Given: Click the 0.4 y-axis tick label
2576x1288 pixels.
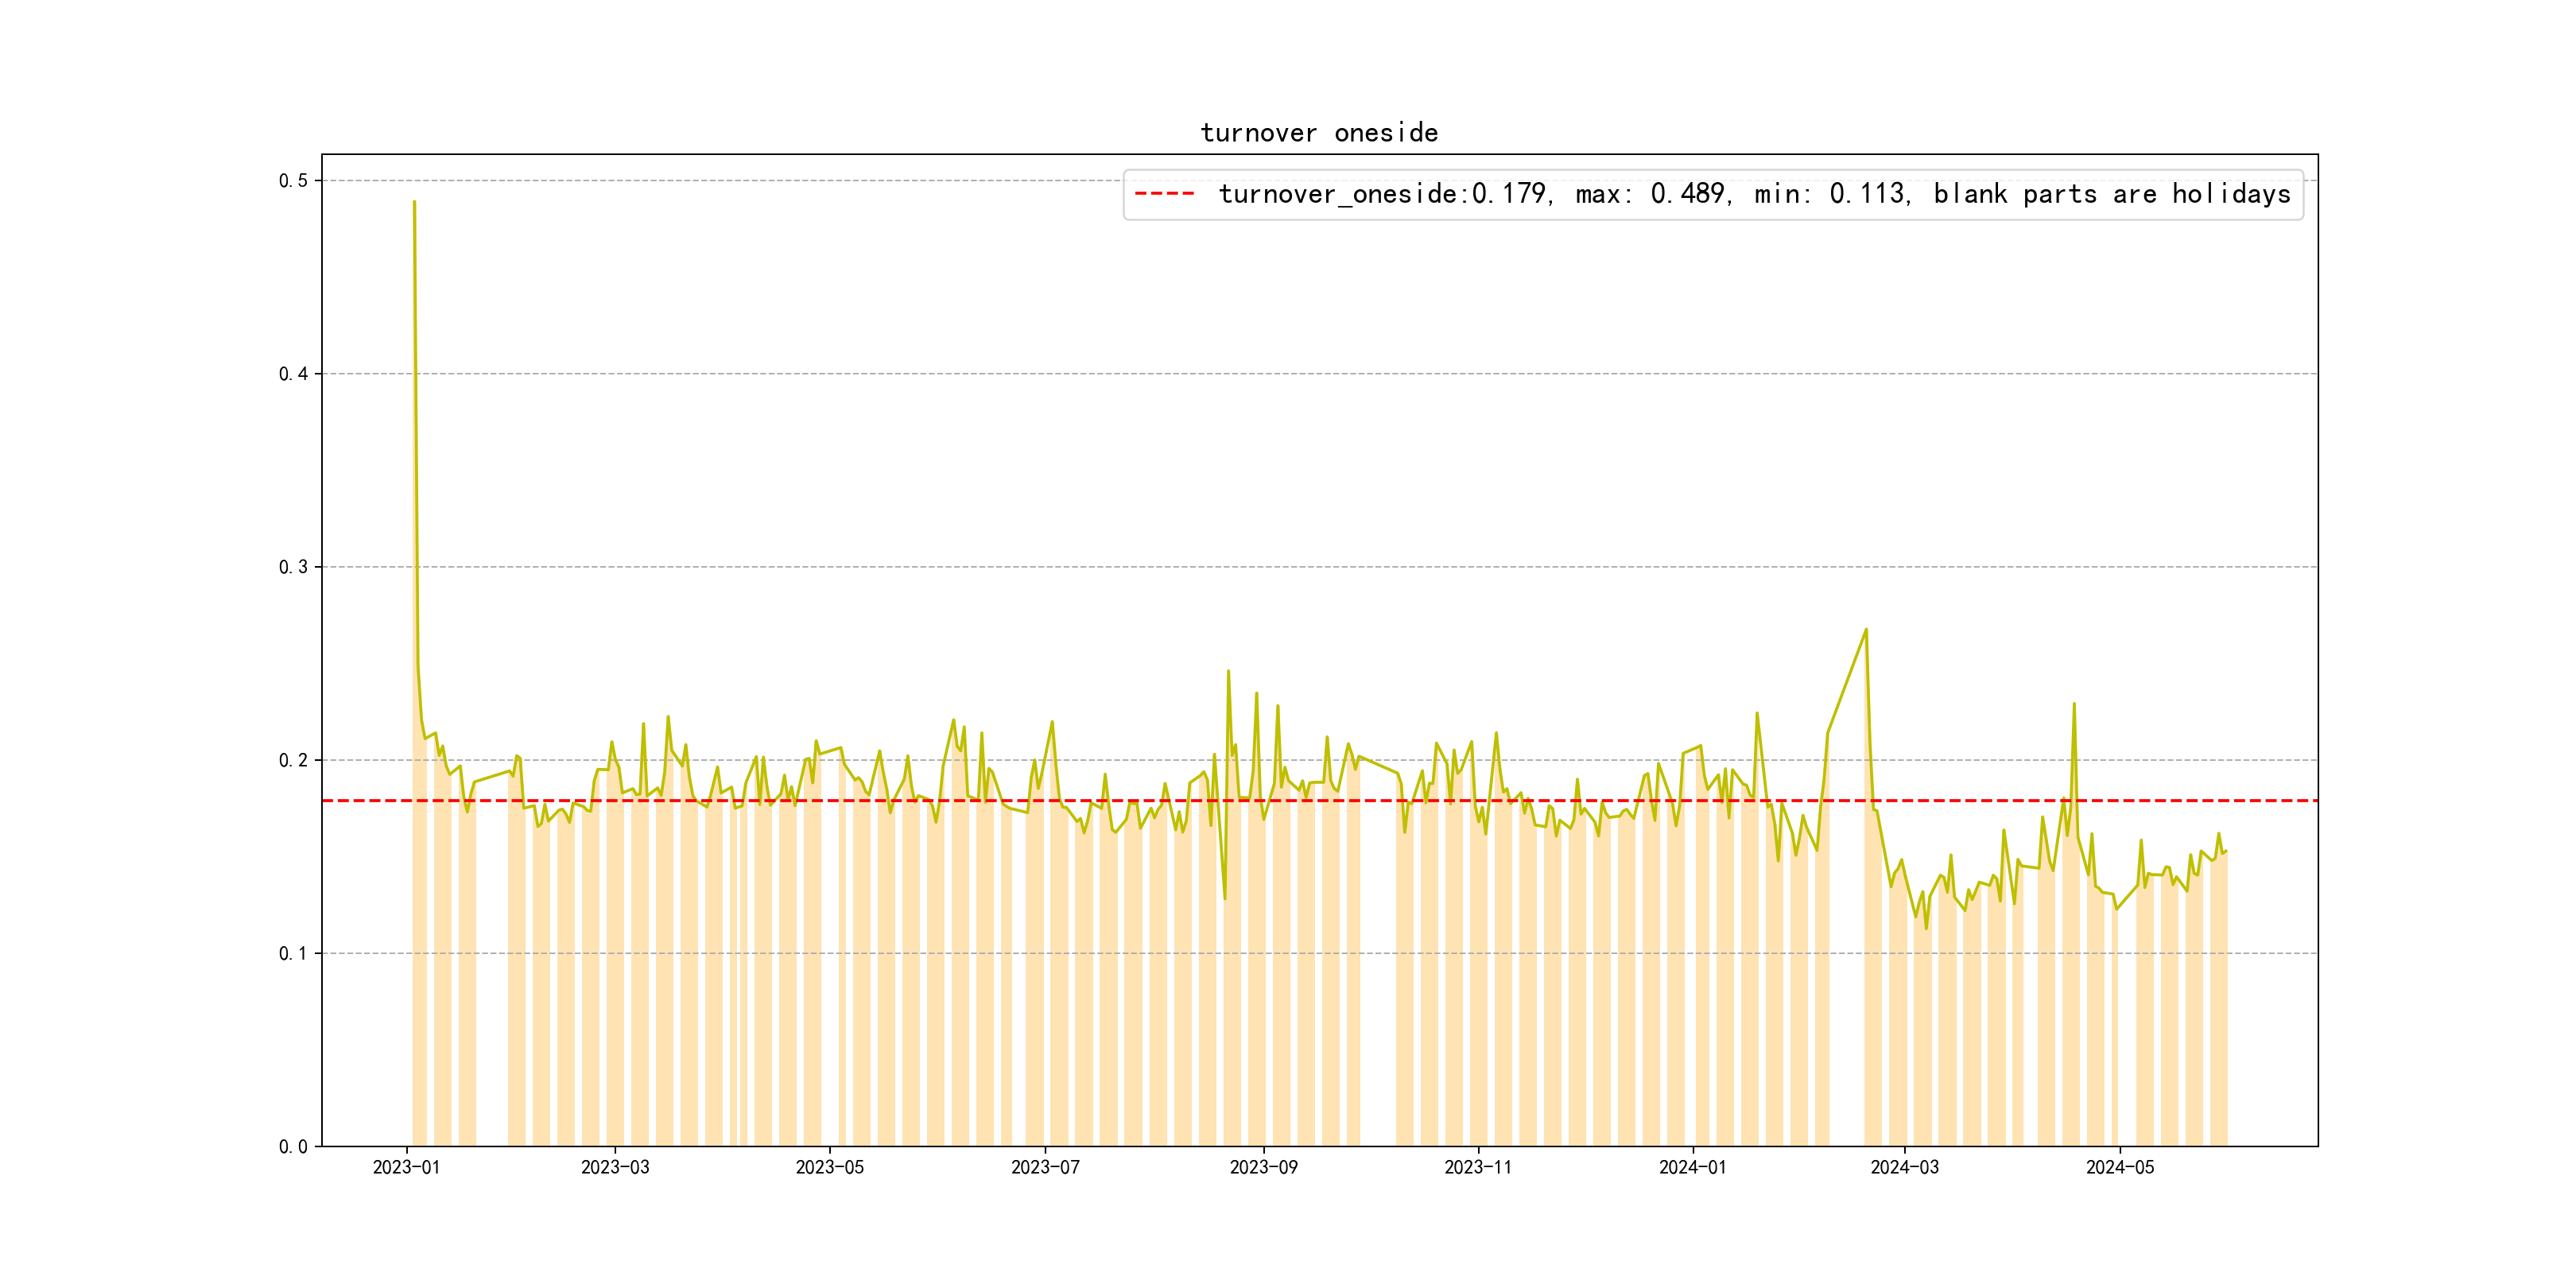Looking at the screenshot, I should pos(293,374).
